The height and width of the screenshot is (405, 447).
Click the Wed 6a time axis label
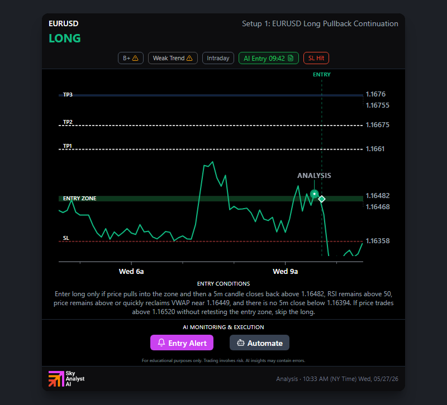131,272
